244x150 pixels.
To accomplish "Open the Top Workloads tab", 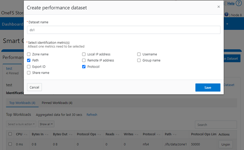I will pyautogui.click(x=22, y=103).
